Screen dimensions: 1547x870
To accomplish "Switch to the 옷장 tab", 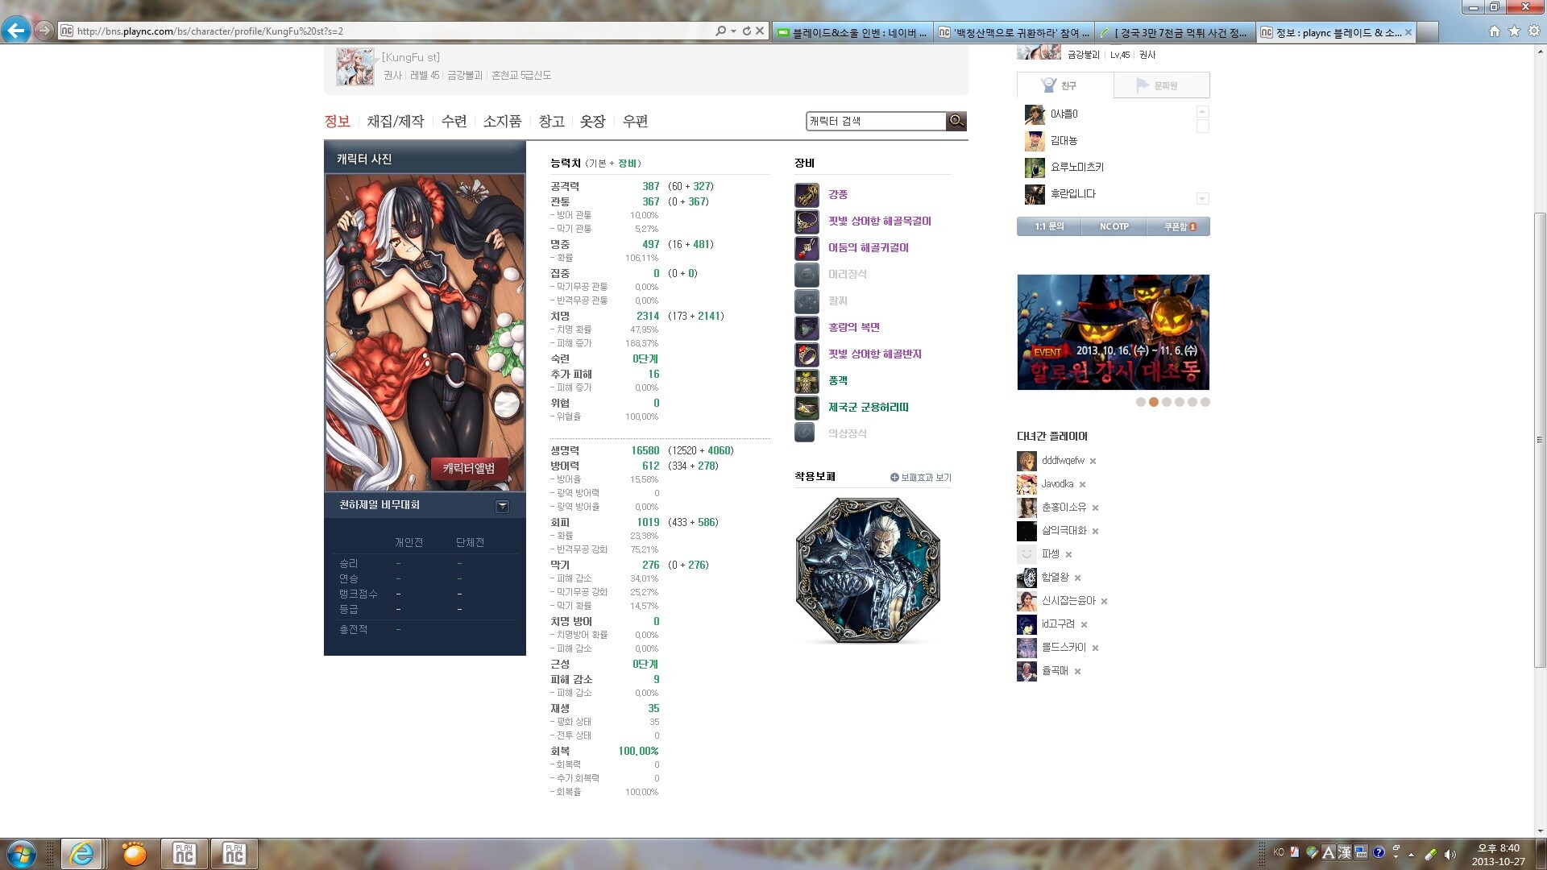I will coord(593,122).
